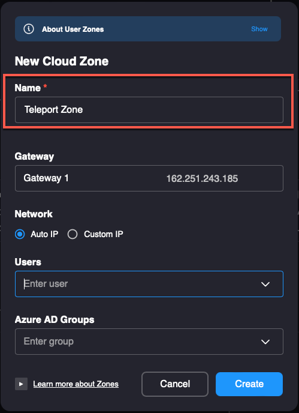This screenshot has width=299, height=413.
Task: Open Learn more about Zones link
Action: point(75,384)
